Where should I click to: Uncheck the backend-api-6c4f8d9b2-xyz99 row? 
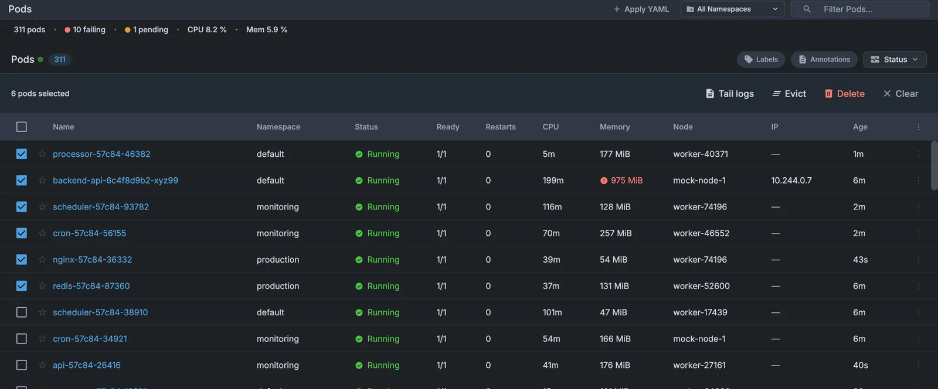pos(22,180)
